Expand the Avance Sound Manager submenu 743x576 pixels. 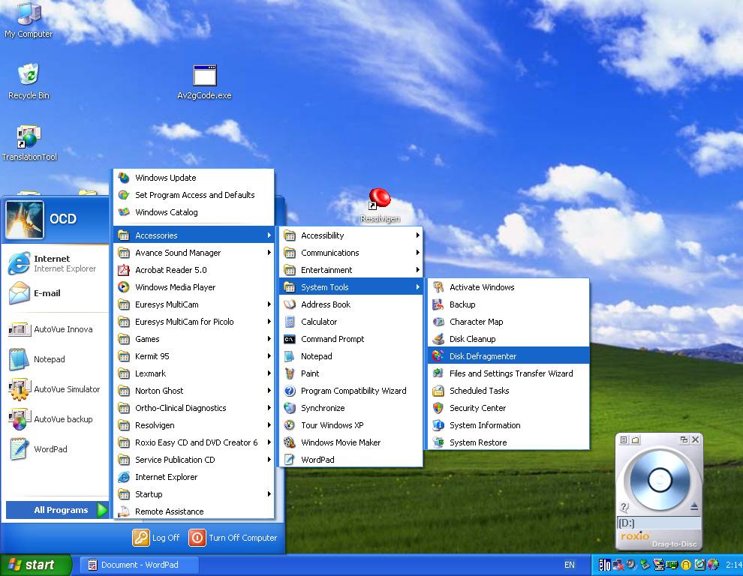click(x=194, y=253)
